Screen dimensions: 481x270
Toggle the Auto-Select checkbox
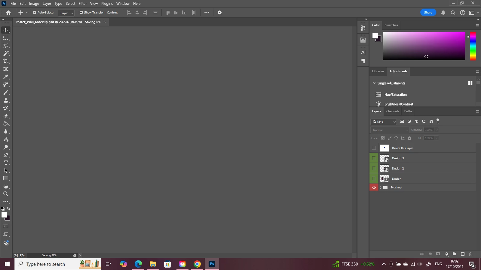tap(35, 13)
